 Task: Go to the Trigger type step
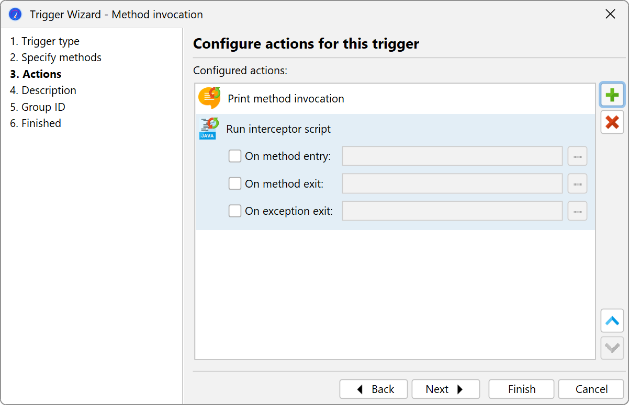(44, 41)
